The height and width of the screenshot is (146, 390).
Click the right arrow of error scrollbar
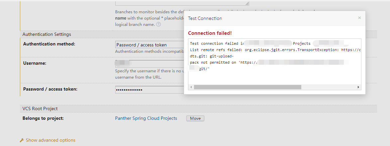(x=358, y=87)
